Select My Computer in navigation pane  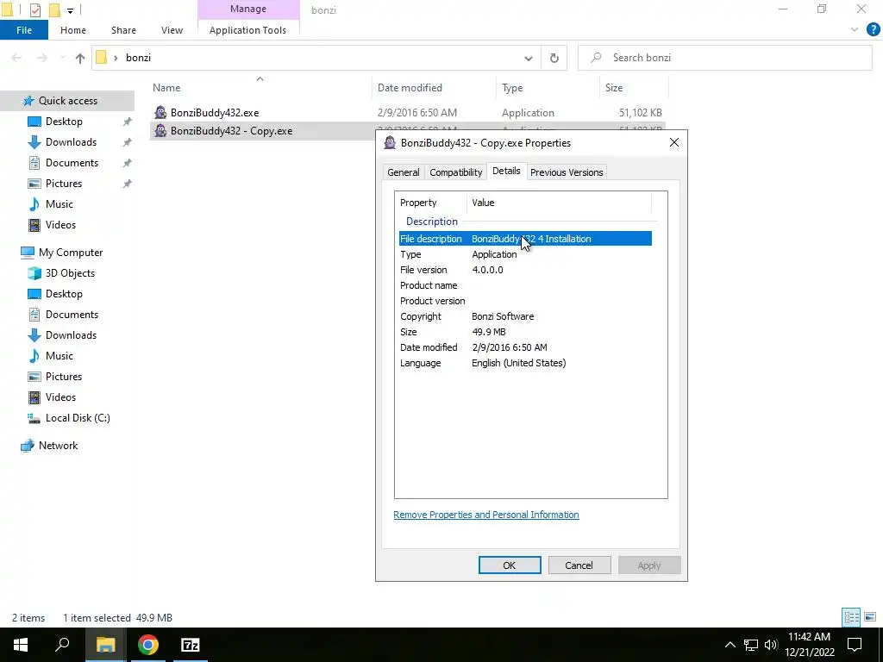(x=71, y=253)
